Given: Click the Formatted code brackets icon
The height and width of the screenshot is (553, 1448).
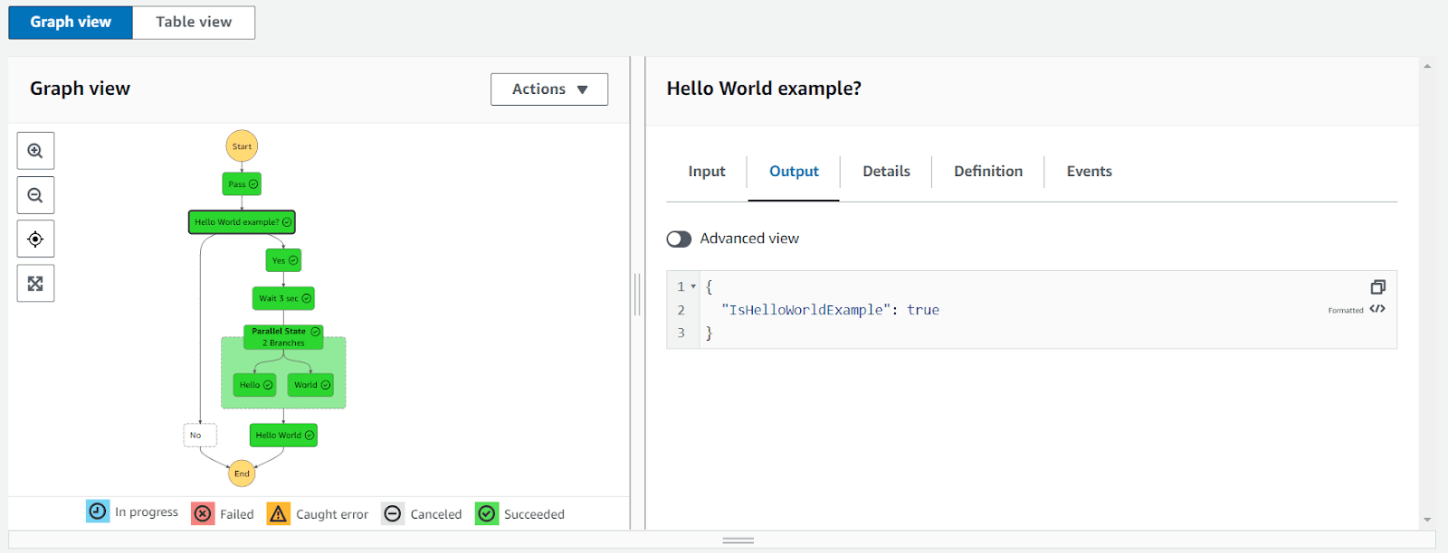Looking at the screenshot, I should [x=1377, y=309].
